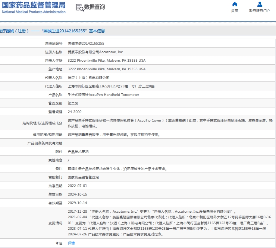This screenshot has height=248, width=276.
Task: Open the 详情 details link
Action: point(71,243)
